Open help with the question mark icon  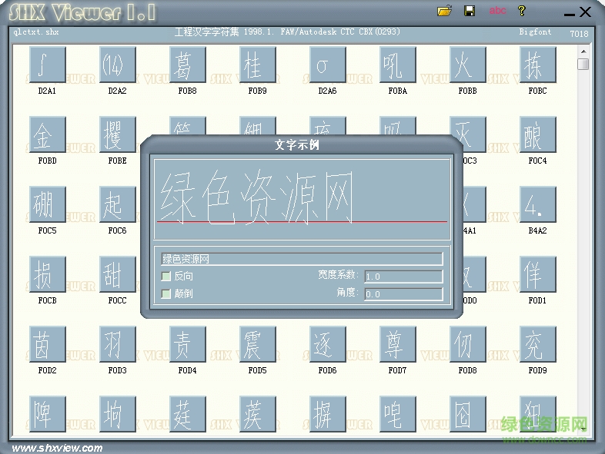click(x=522, y=11)
